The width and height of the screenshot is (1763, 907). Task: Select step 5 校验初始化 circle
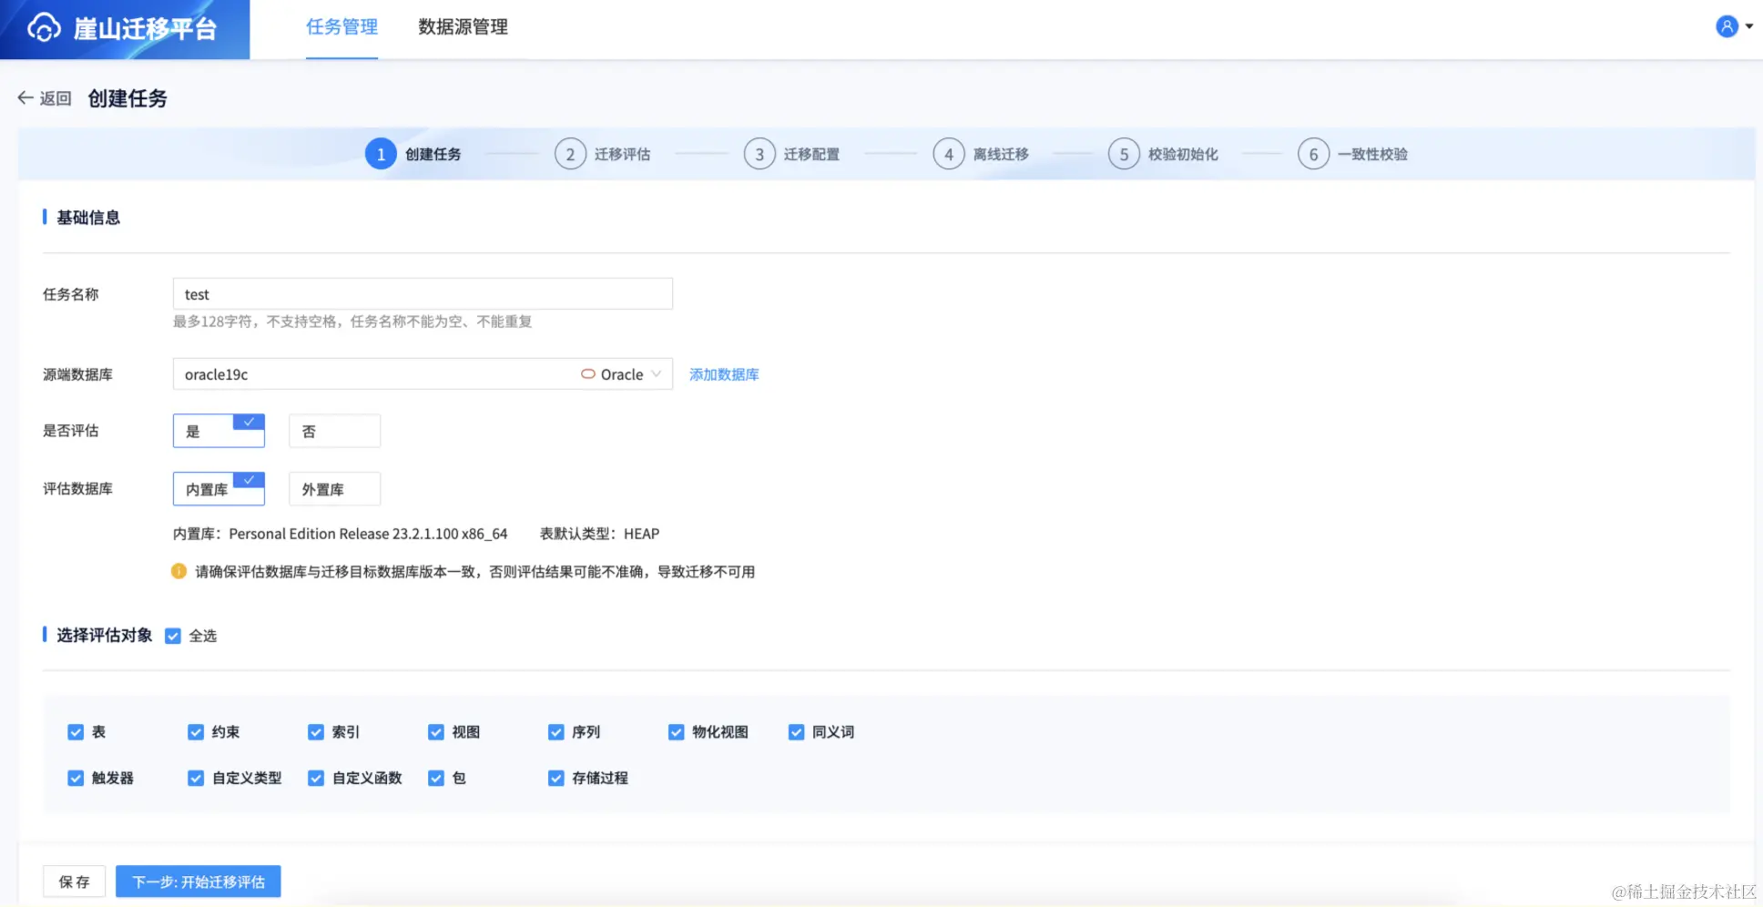click(1124, 154)
